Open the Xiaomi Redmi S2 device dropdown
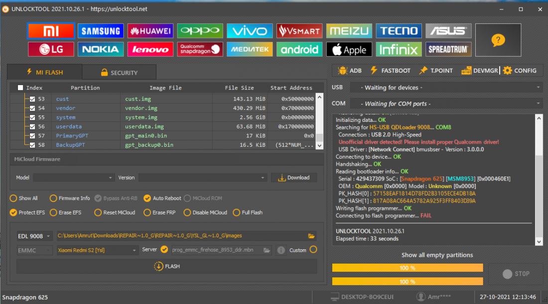Viewport: 548px width, 304px height. 97,250
